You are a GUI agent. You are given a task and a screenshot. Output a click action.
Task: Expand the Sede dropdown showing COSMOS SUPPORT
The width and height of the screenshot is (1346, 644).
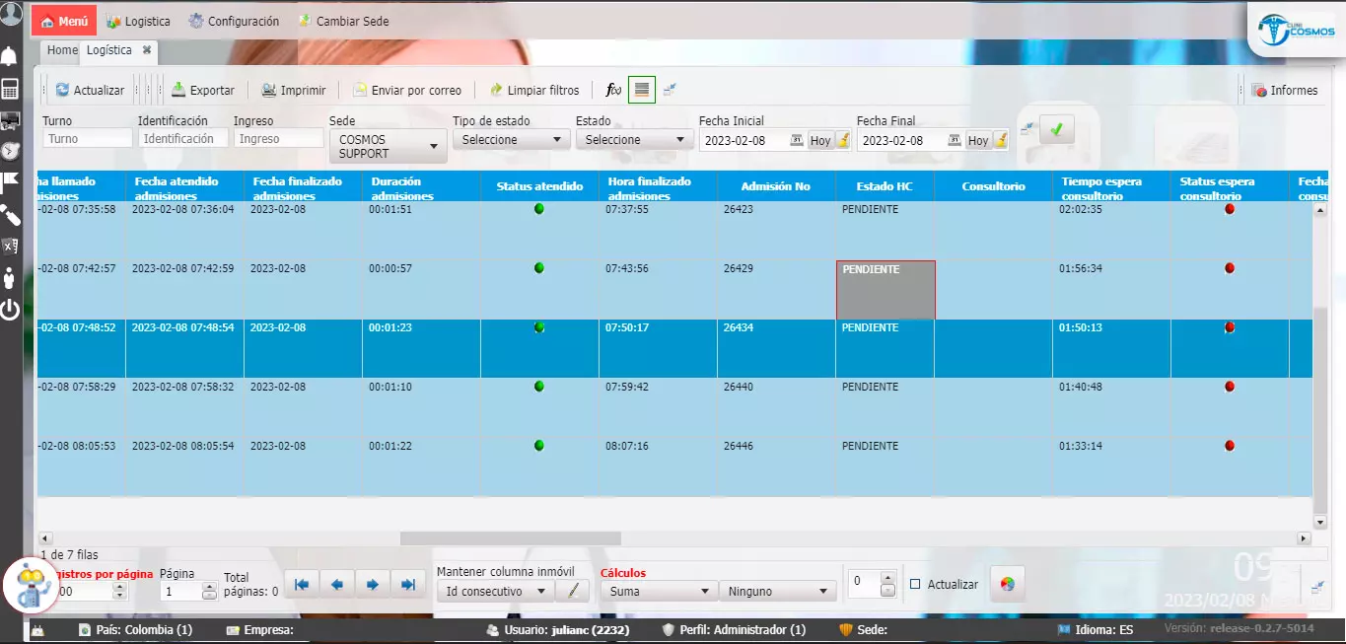388,146
